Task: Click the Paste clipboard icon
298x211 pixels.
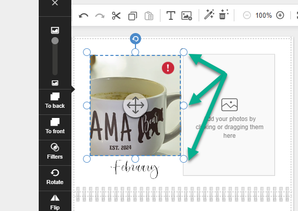Action: click(149, 16)
